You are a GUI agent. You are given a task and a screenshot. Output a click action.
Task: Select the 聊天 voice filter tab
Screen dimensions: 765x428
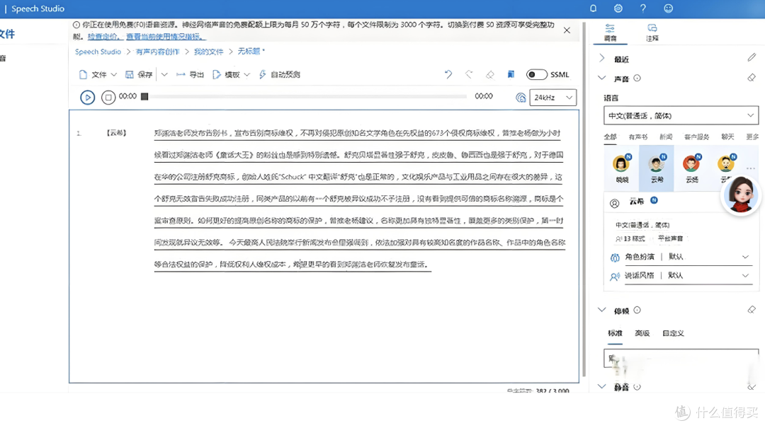point(728,137)
